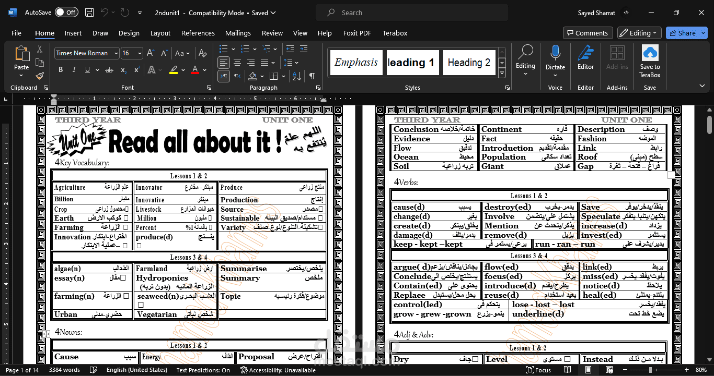This screenshot has height=376, width=714.
Task: Click the Comments button
Action: tap(588, 33)
